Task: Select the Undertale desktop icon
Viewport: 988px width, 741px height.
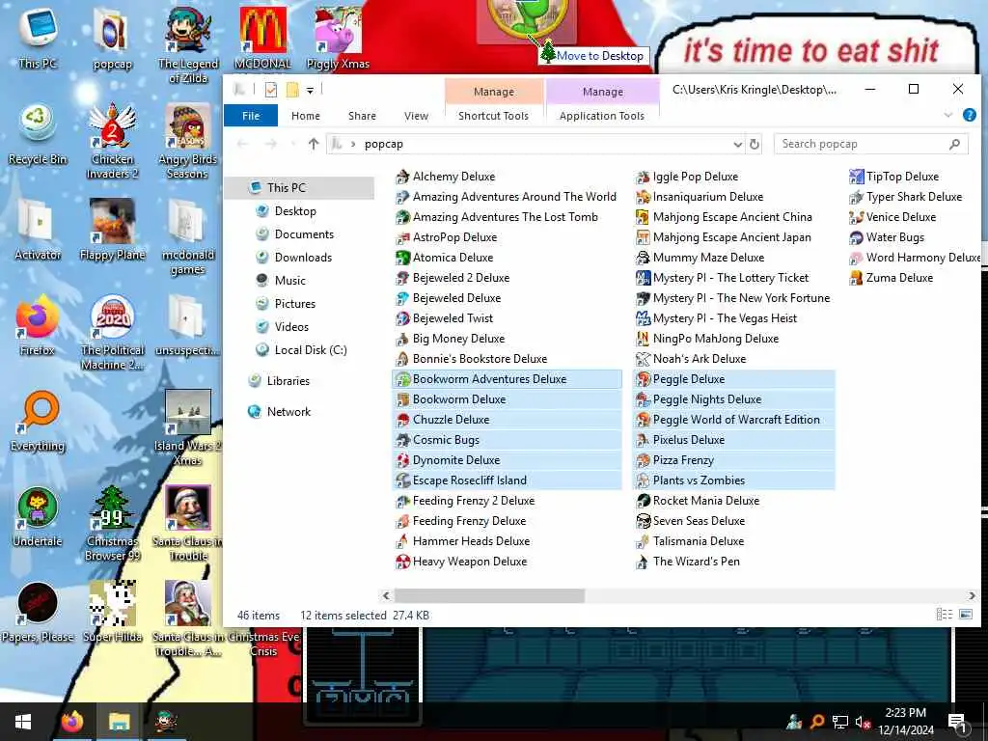Action: click(38, 516)
